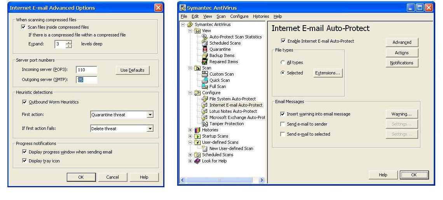Click Cancel in Advanced Options dialog
Viewport: 443px width, 200px height.
coord(112,177)
